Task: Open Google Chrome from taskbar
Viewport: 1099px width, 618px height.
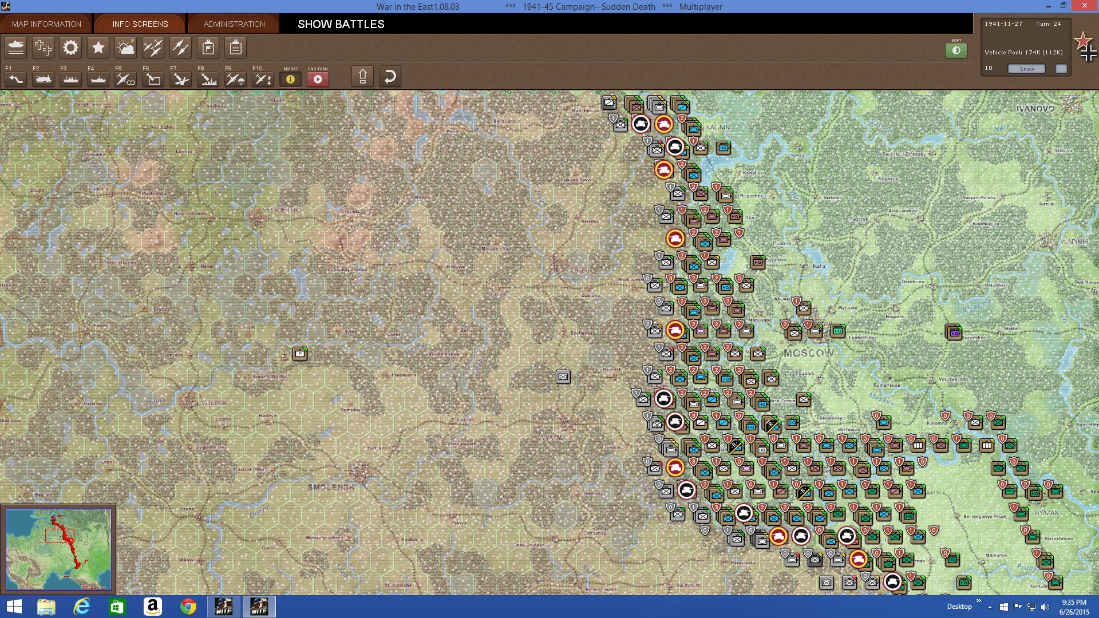Action: click(x=188, y=607)
